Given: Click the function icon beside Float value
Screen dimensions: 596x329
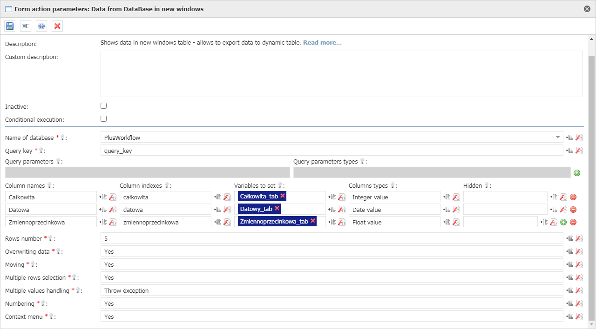Looking at the screenshot, I should pos(456,222).
